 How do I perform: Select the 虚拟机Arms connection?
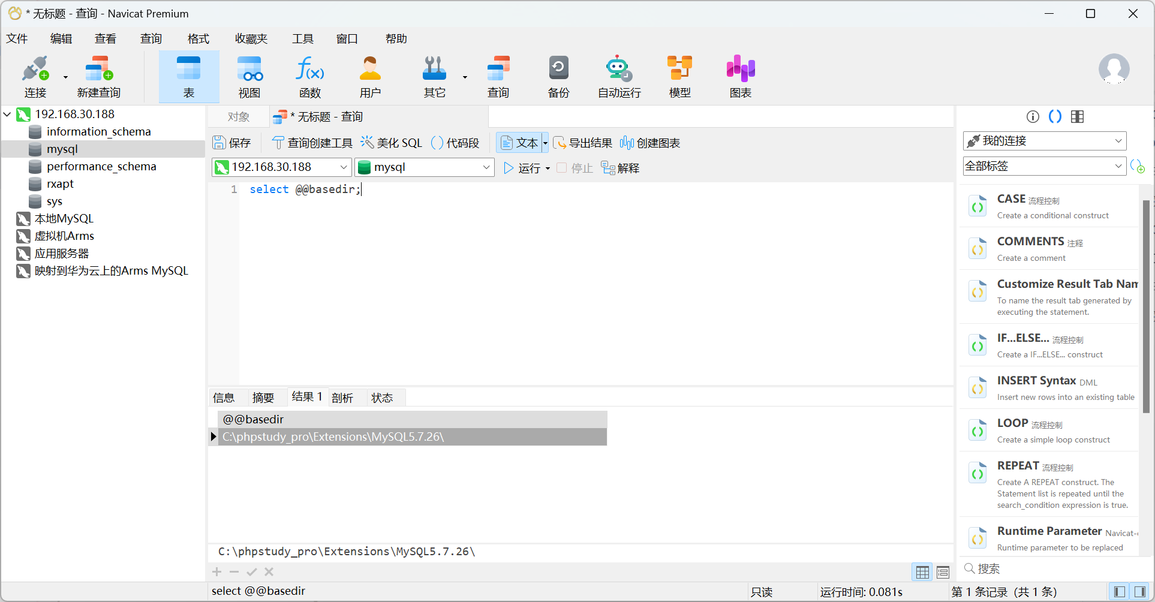pyautogui.click(x=64, y=236)
